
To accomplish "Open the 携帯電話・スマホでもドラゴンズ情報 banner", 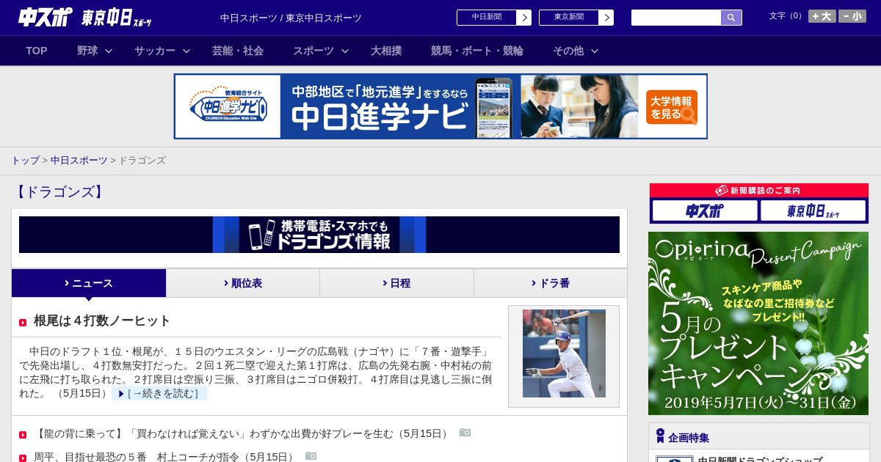I will coord(319,235).
